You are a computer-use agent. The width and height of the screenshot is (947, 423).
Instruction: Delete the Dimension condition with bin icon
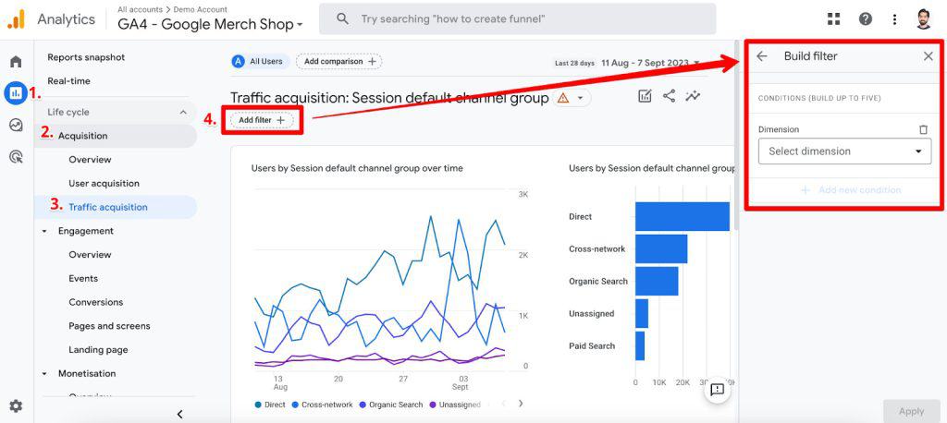click(x=923, y=129)
